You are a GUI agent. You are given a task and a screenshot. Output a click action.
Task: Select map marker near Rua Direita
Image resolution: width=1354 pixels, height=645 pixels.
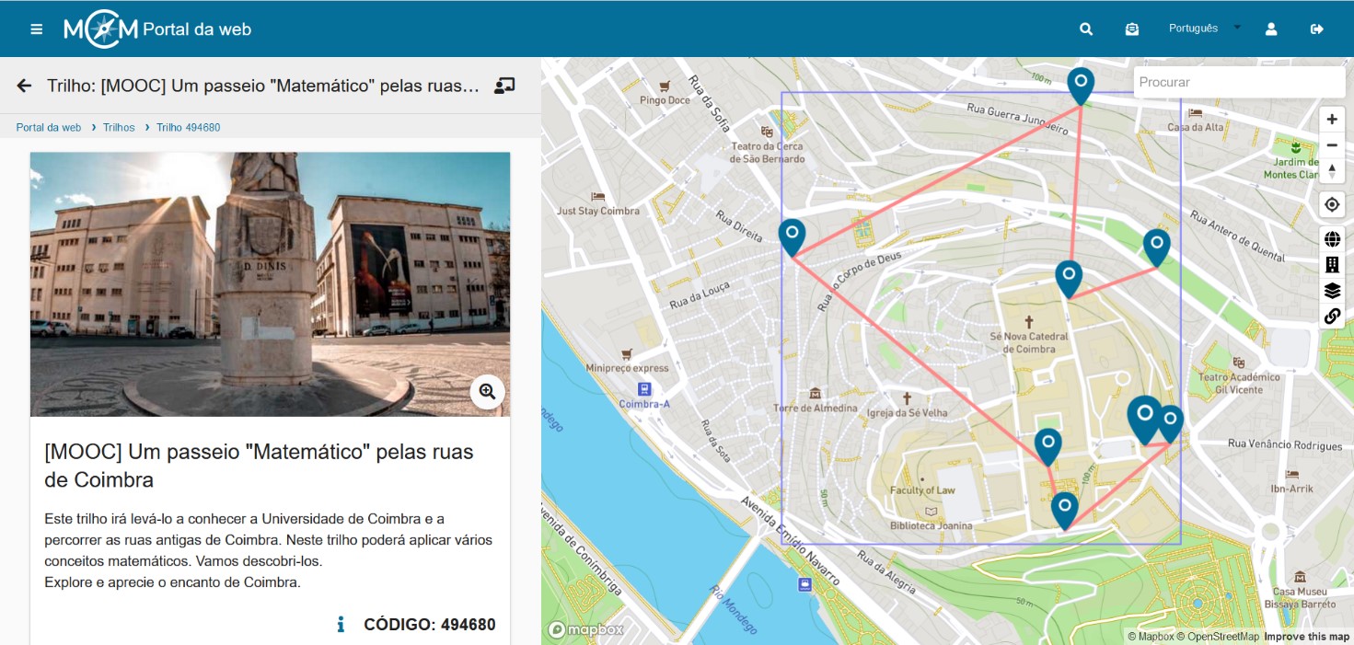[792, 236]
